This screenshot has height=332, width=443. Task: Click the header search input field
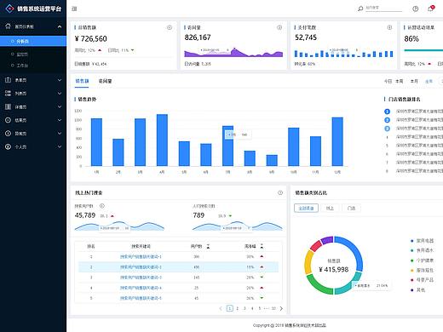coord(383,9)
